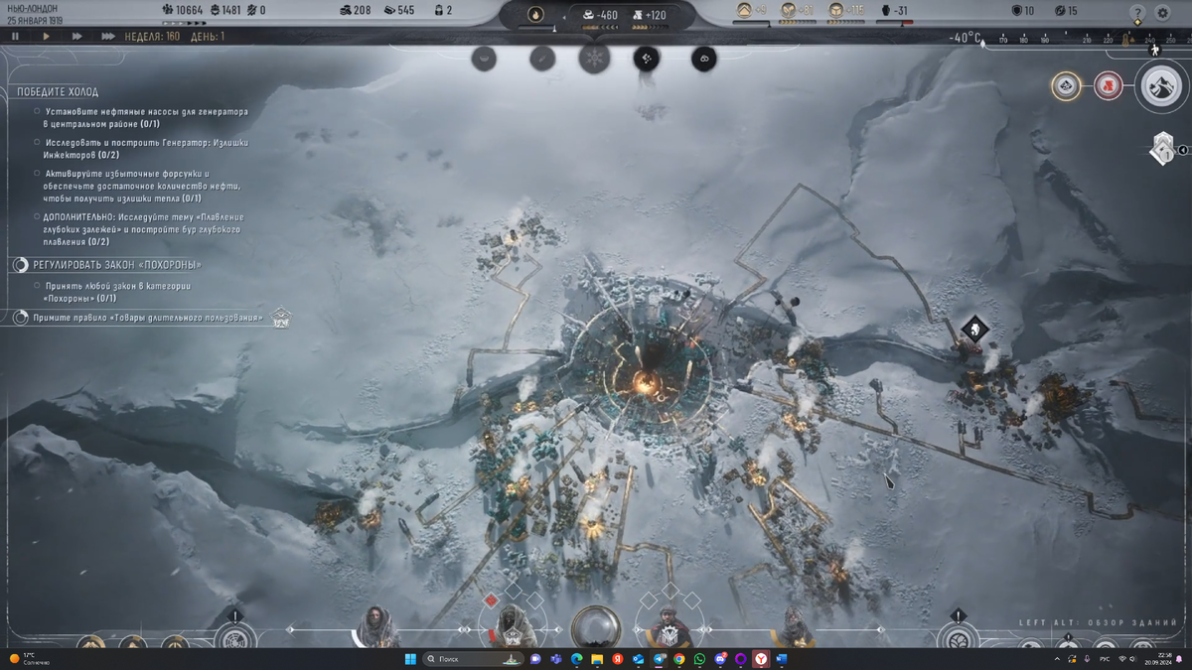Click the week counter НЕДЕЛЯ: 160
The image size is (1192, 670).
153,37
